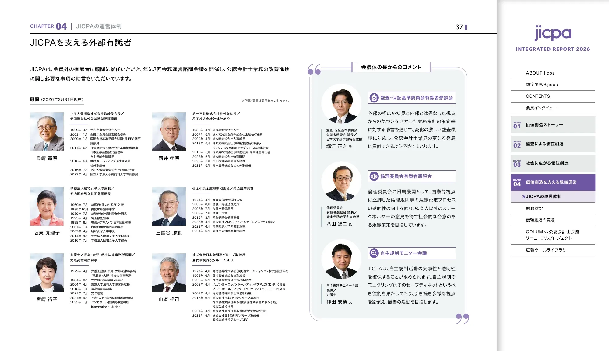
Task: Open ABOUT jicpa in sidebar
Action: pyautogui.click(x=553, y=73)
